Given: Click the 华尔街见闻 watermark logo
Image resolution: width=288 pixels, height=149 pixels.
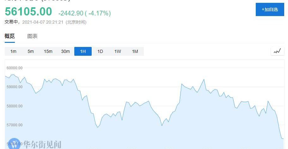Looking at the screenshot, I should (35, 144).
